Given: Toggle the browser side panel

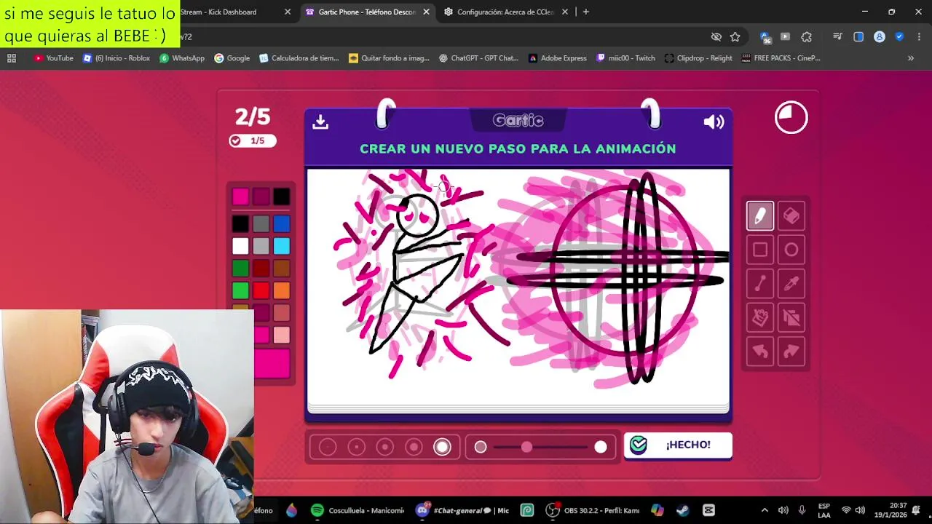Looking at the screenshot, I should tap(858, 36).
